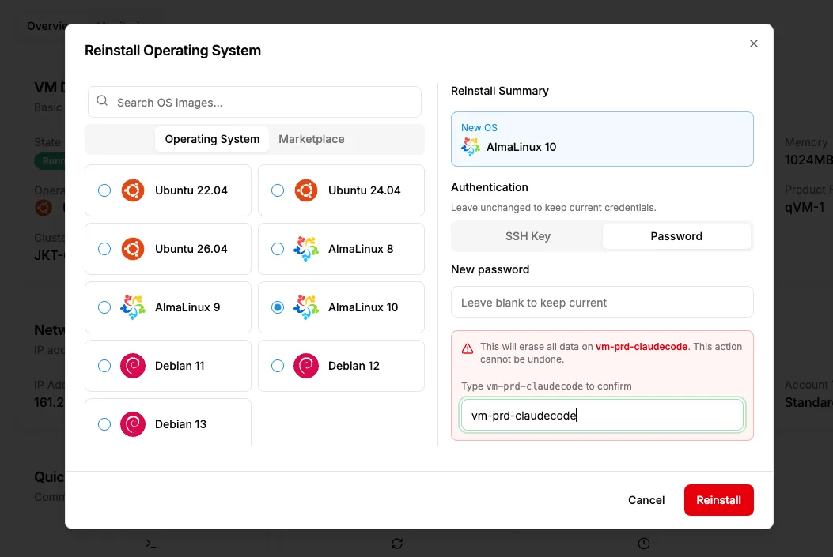This screenshot has width=833, height=557.
Task: Select the SSH Key authentication tab
Action: [x=528, y=236]
